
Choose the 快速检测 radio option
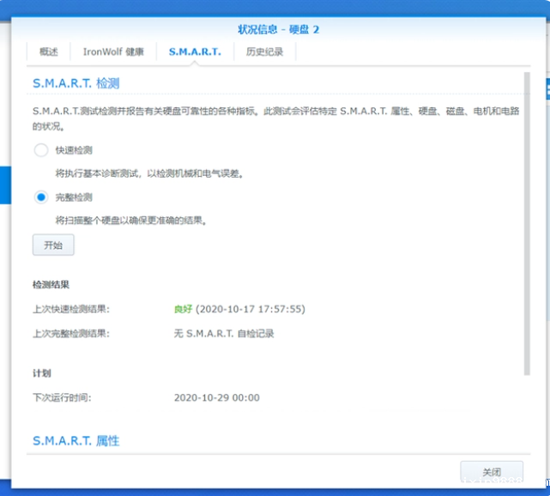41,150
